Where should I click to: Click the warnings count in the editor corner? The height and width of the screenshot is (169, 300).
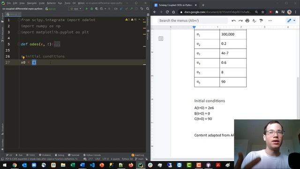131,20
